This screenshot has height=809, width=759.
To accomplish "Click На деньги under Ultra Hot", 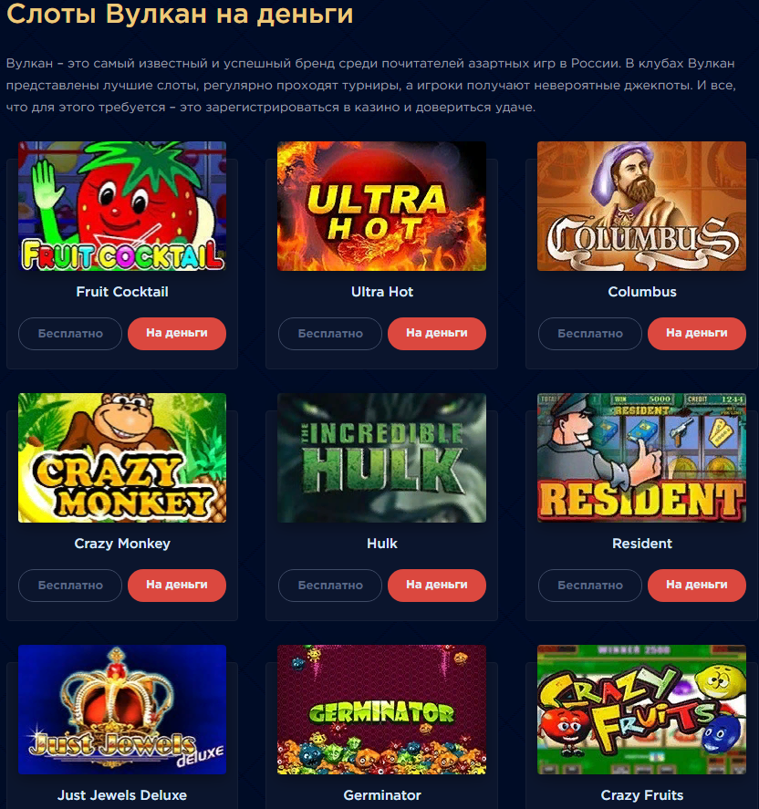I will coord(437,333).
